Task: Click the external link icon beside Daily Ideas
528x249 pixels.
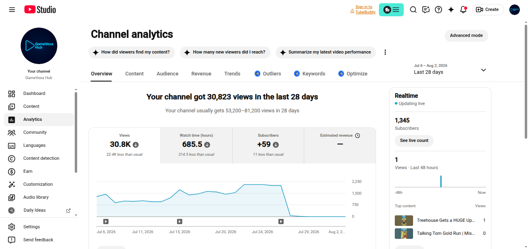Action: tap(68, 210)
